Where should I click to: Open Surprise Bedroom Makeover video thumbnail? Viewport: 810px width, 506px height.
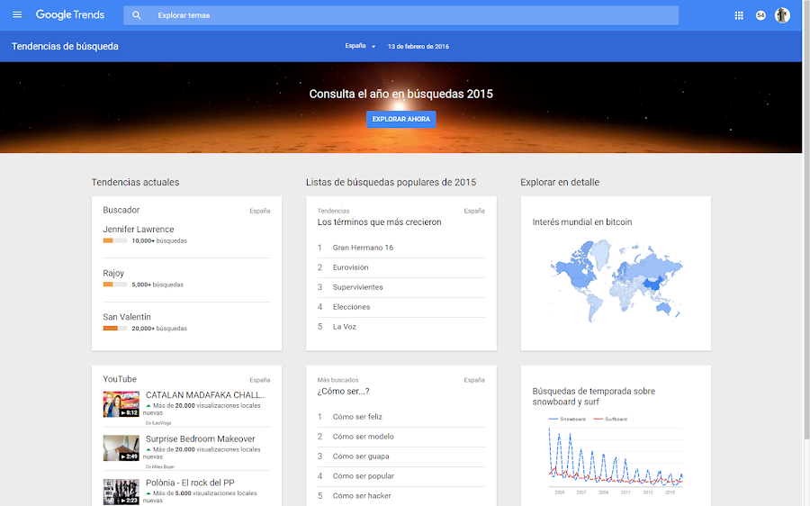point(121,447)
